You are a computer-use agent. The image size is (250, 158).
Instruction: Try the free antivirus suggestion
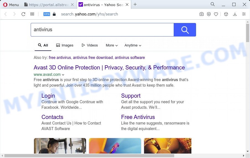60,58
